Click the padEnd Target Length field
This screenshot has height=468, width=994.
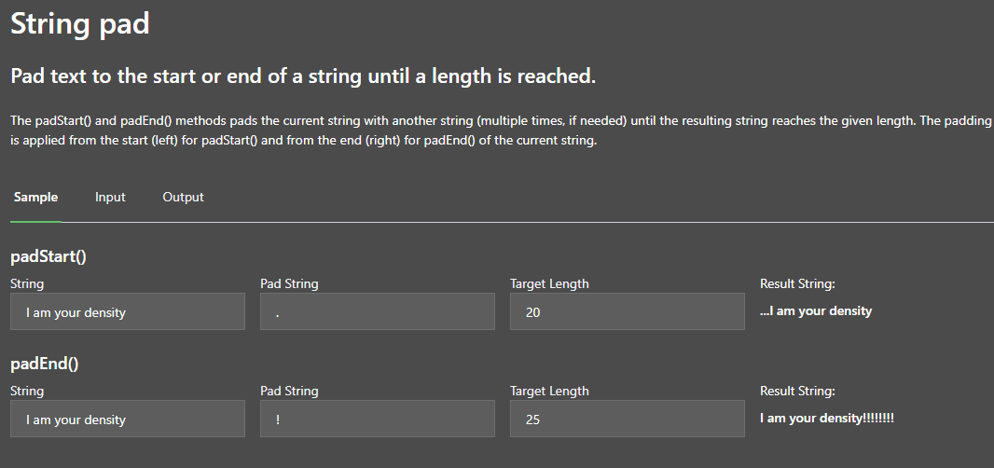[628, 420]
